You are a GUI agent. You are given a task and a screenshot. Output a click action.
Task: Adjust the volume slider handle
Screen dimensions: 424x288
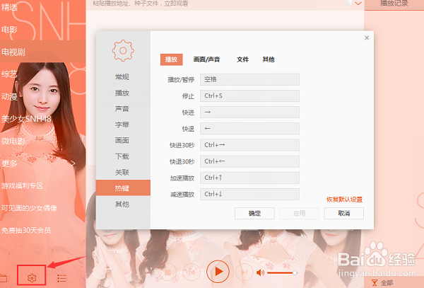(295, 273)
